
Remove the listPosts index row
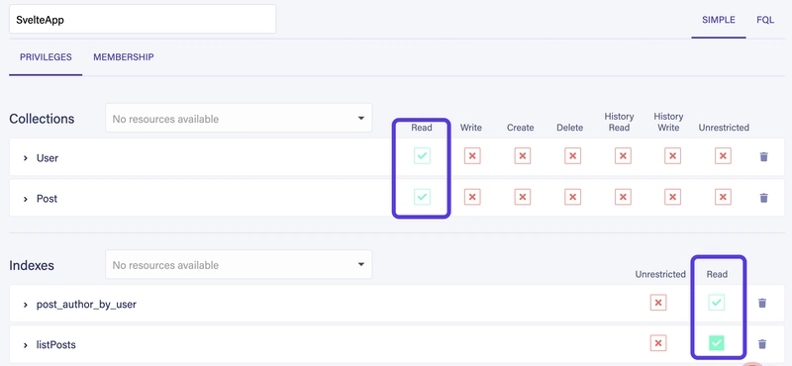click(762, 344)
